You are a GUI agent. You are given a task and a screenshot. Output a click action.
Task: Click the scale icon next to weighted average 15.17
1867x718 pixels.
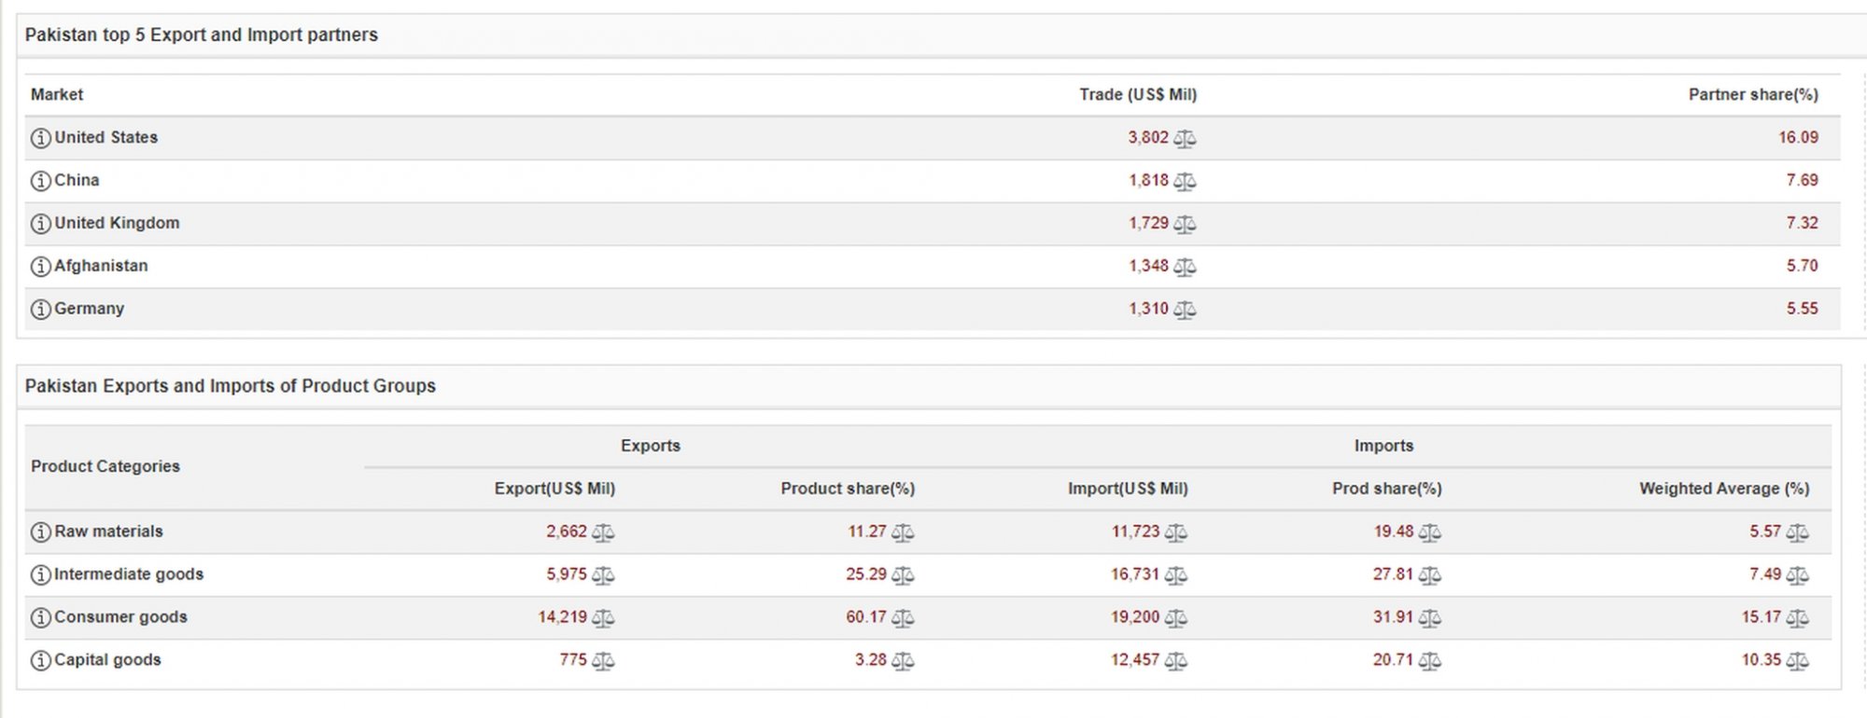pos(1798,619)
